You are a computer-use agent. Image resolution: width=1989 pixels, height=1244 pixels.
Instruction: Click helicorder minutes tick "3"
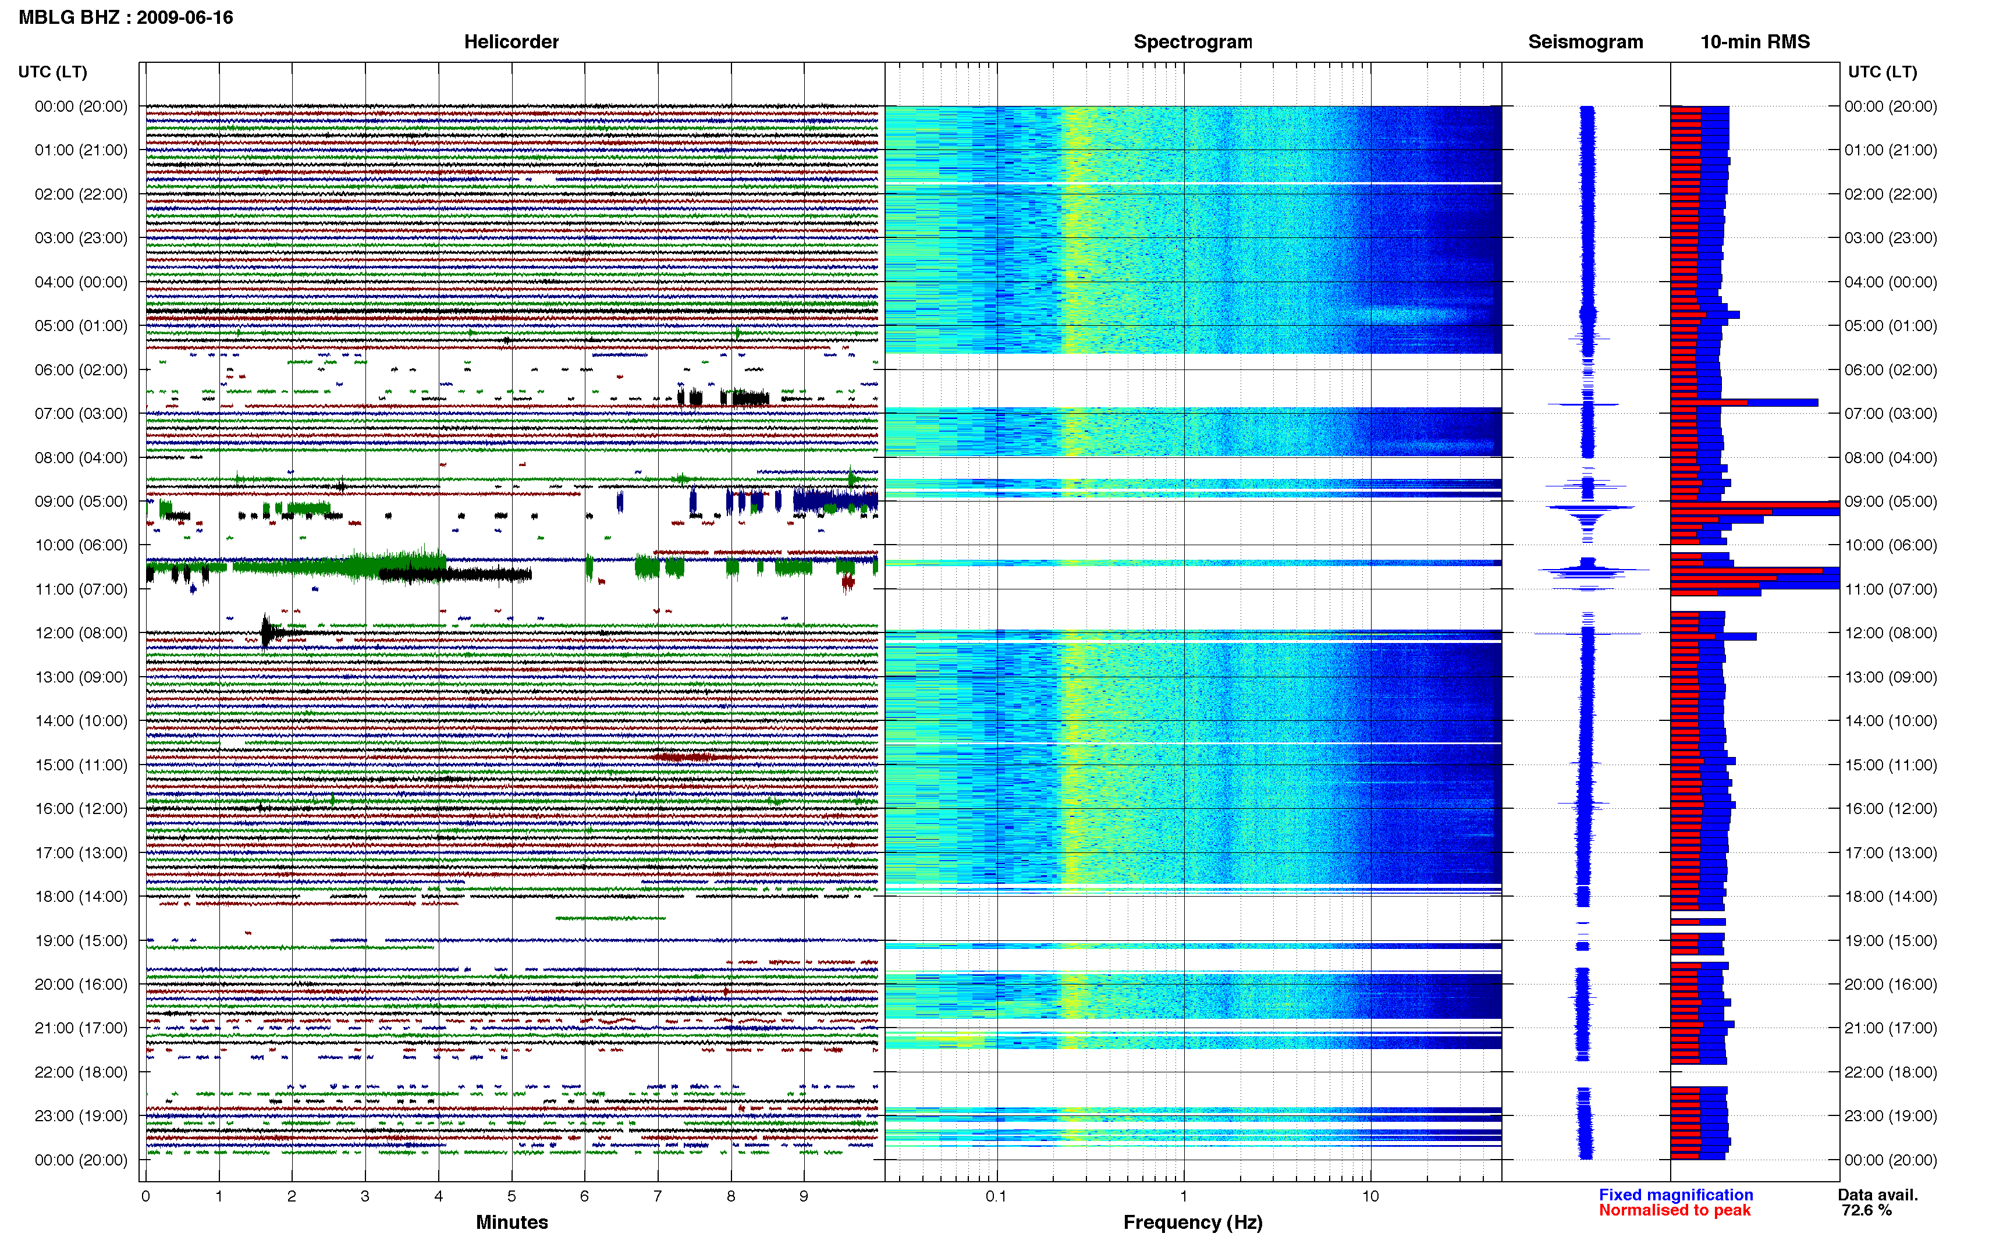pos(365,1196)
